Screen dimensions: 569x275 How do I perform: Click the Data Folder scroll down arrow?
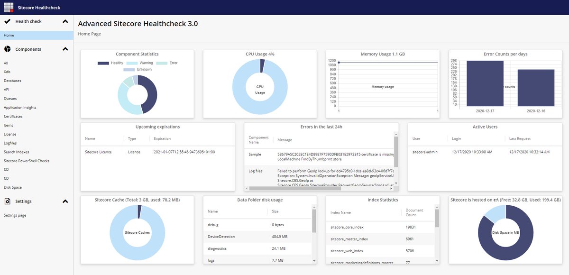coord(314,261)
